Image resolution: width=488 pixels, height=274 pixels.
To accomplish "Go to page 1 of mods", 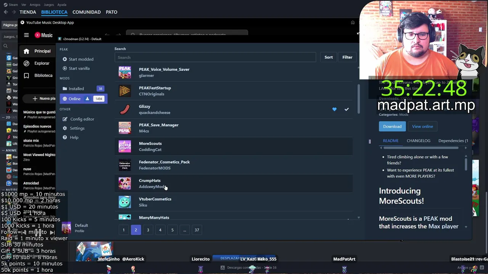I will (x=124, y=230).
